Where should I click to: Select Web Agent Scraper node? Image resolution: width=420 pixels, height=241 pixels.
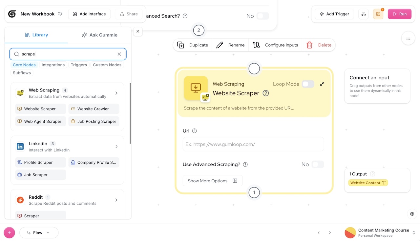coord(41,121)
